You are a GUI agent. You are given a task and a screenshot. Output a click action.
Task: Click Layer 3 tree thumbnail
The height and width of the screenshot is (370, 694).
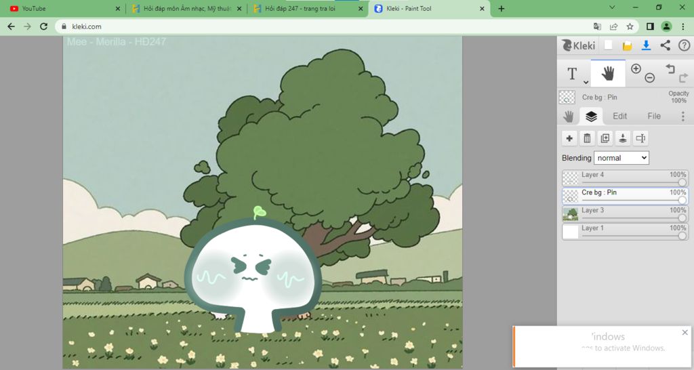570,213
